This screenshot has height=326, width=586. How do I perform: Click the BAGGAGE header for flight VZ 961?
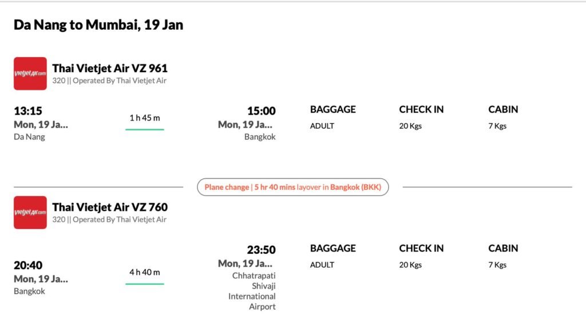(332, 109)
